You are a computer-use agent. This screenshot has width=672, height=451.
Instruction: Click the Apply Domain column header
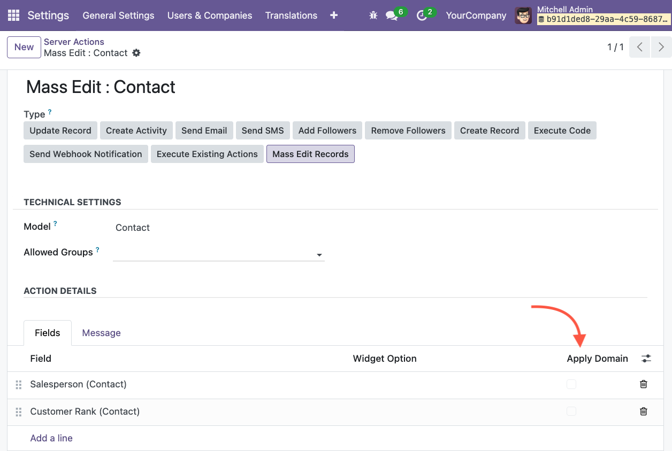[x=597, y=359]
